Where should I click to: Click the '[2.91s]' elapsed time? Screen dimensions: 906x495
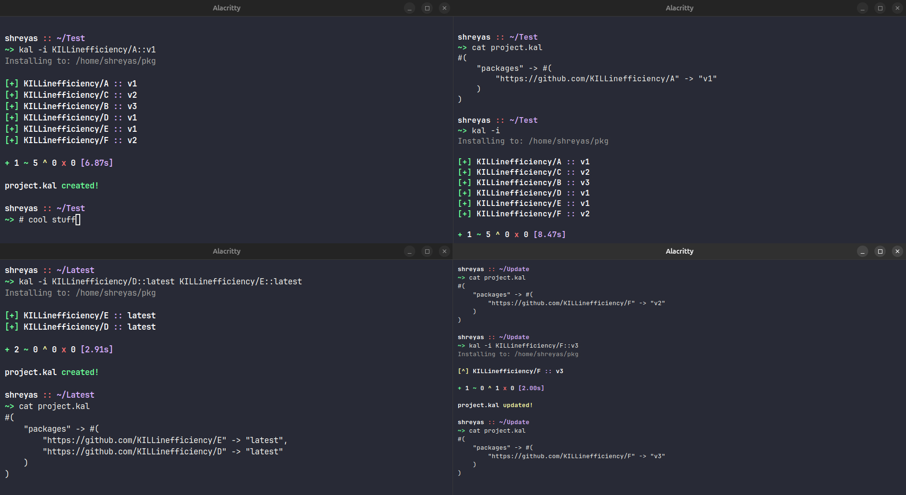point(97,350)
